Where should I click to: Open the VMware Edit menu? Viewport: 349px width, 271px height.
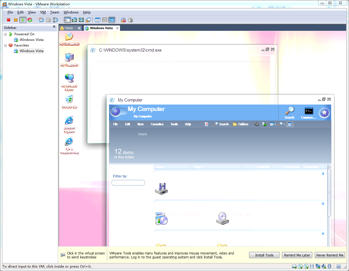20,12
